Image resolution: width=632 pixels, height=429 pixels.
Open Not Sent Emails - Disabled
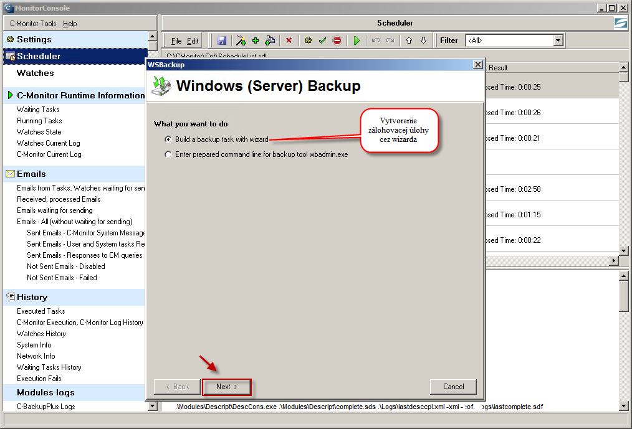point(65,266)
